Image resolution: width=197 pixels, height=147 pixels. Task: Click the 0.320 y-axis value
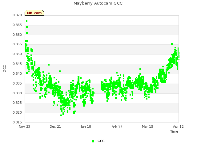point(17,112)
